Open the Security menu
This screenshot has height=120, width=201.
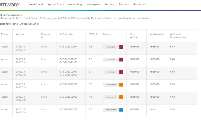tap(109, 5)
